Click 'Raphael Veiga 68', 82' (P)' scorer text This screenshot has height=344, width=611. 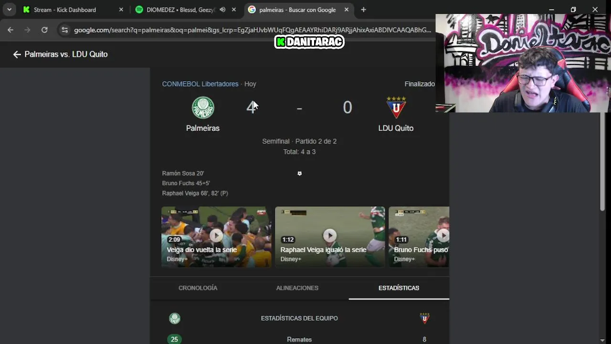[195, 193]
